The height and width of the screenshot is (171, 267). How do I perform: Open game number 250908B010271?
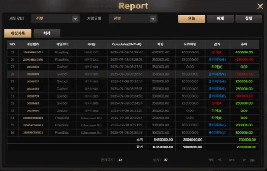33,53
